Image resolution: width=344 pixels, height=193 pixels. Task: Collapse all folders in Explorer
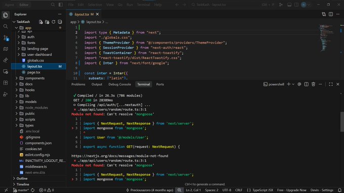coord(60,22)
